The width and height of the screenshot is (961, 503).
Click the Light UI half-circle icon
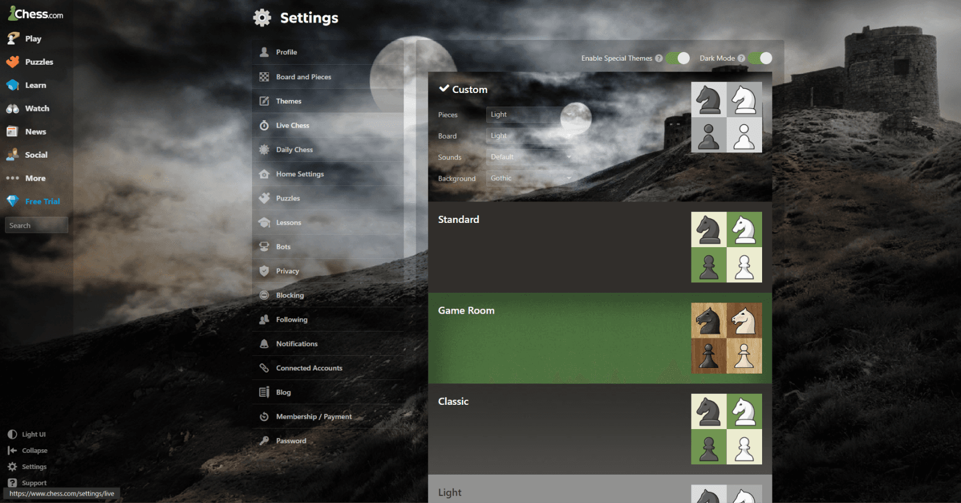(12, 434)
